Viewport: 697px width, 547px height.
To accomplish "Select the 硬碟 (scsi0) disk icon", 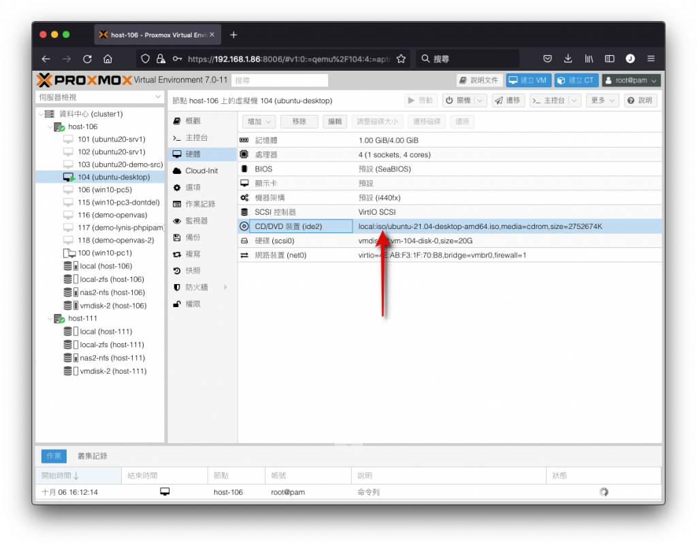I will [244, 241].
